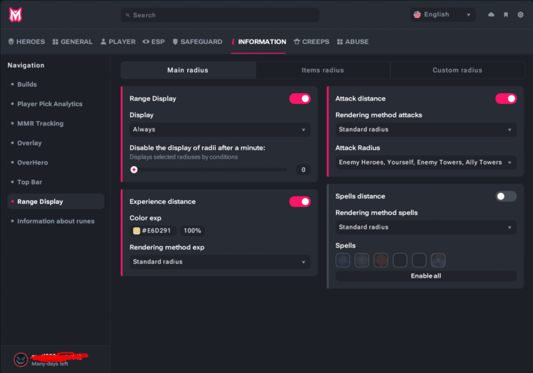
Task: Switch to GENERAL tab
Action: coord(73,42)
